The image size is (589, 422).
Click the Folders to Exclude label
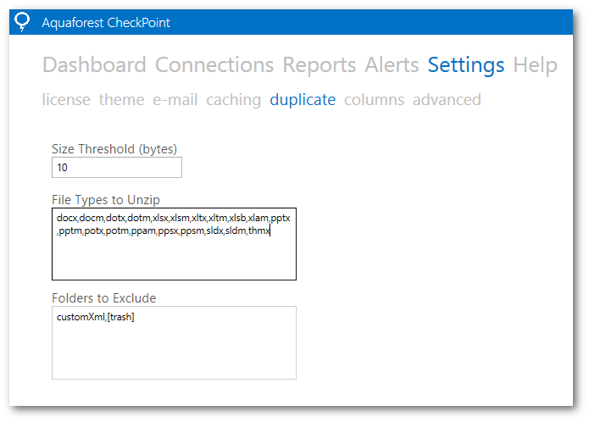click(x=103, y=298)
